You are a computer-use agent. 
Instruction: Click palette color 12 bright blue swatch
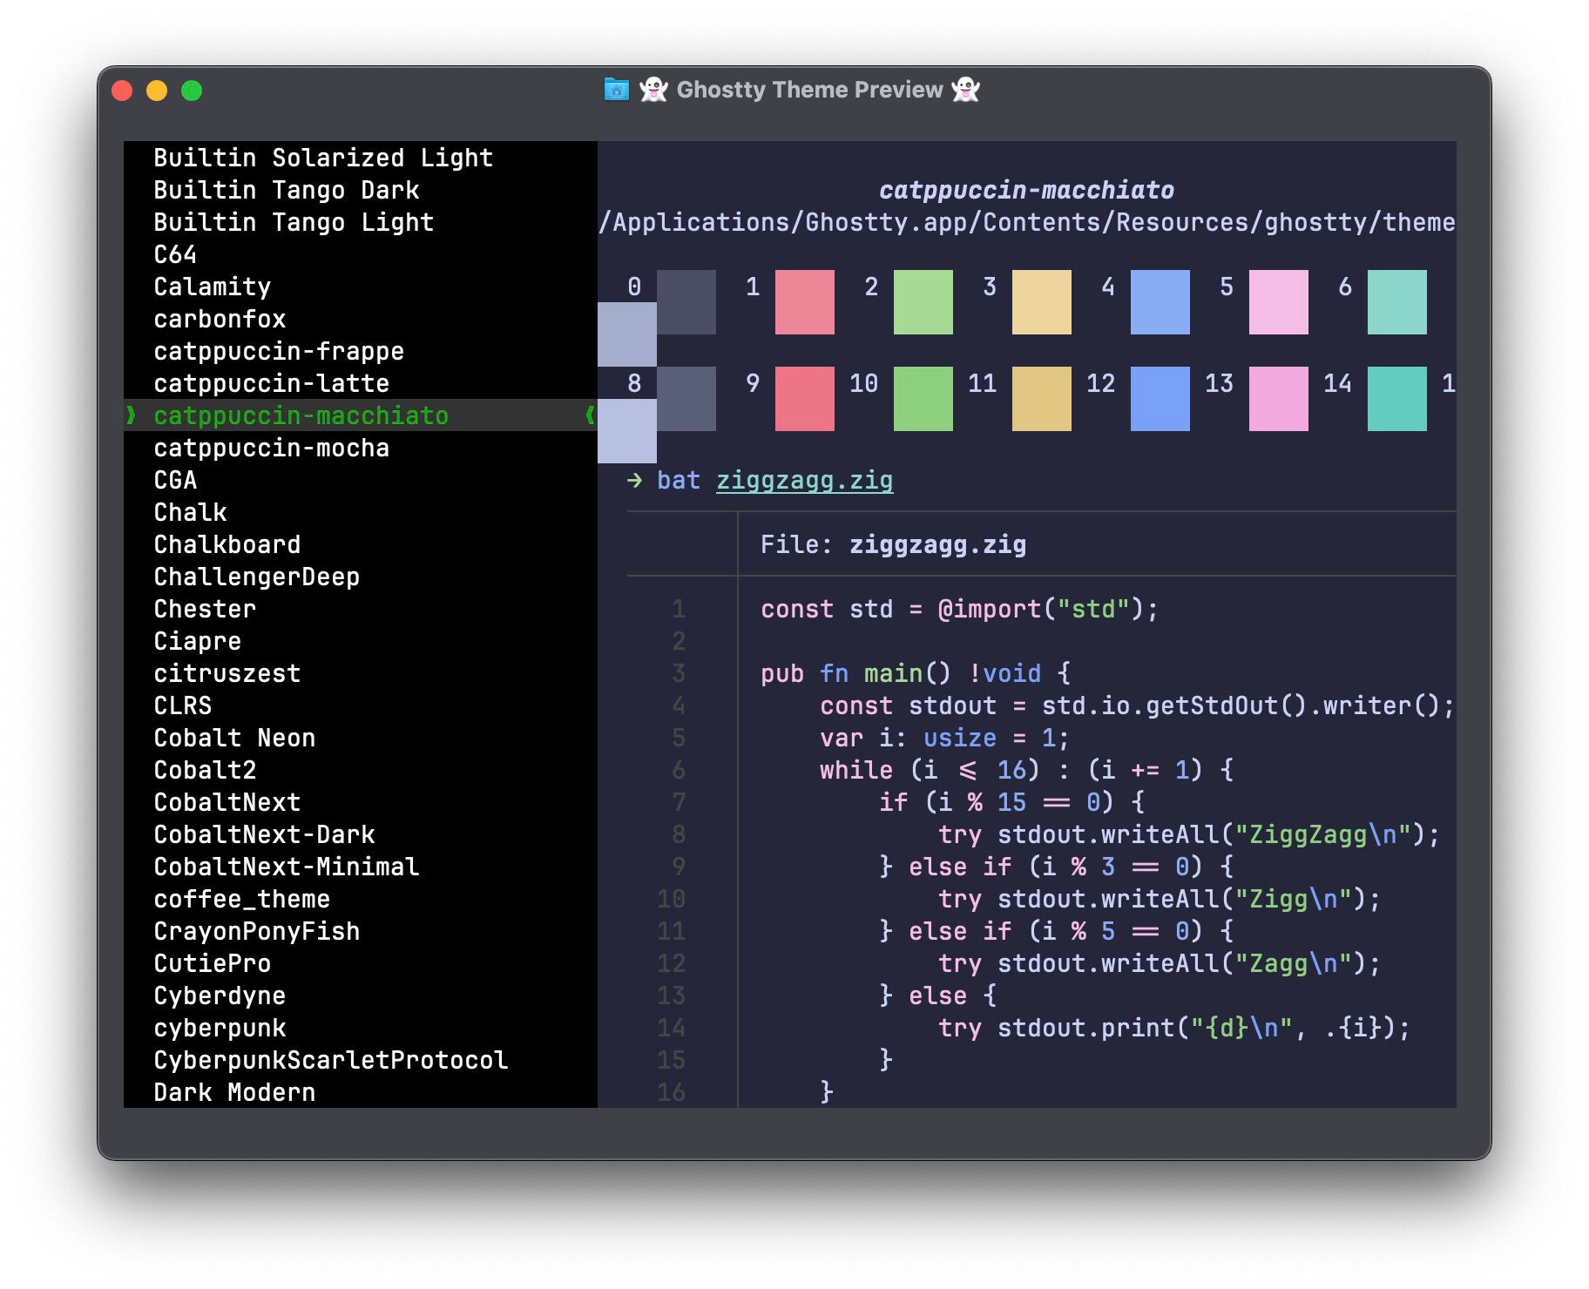coord(1160,399)
